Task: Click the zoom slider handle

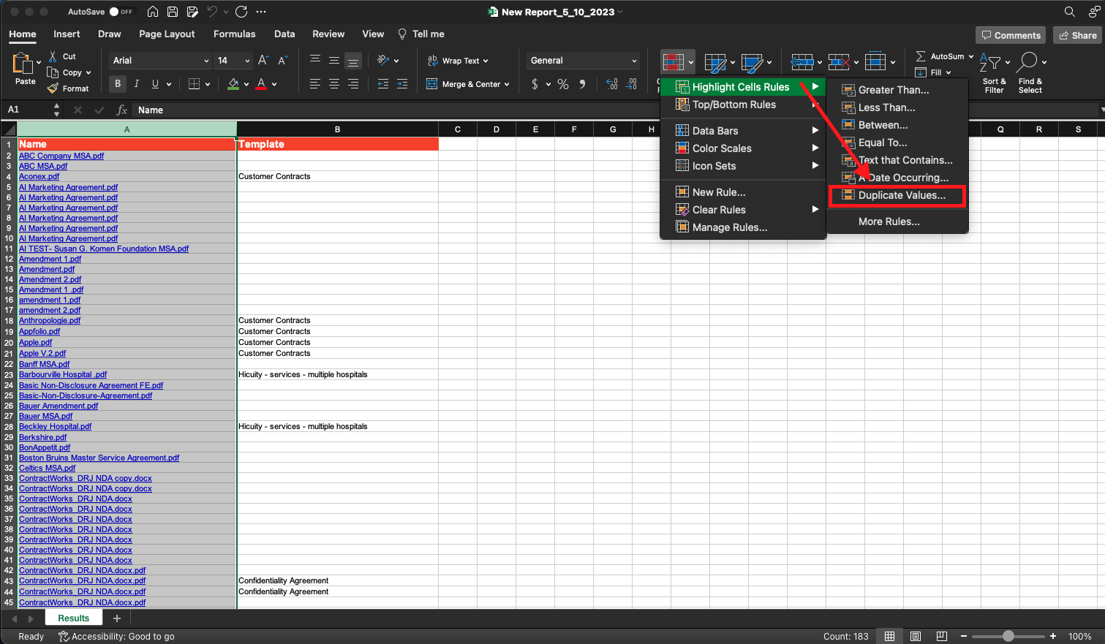Action: [x=1008, y=636]
